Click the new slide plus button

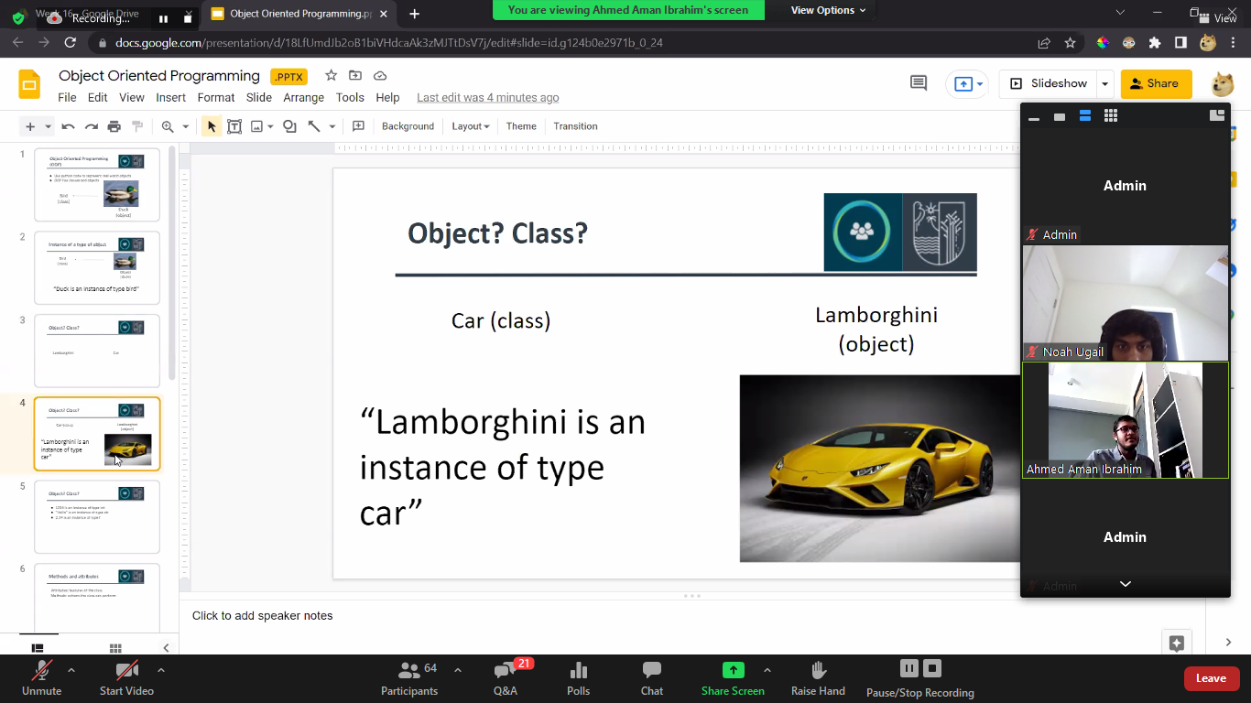click(30, 126)
